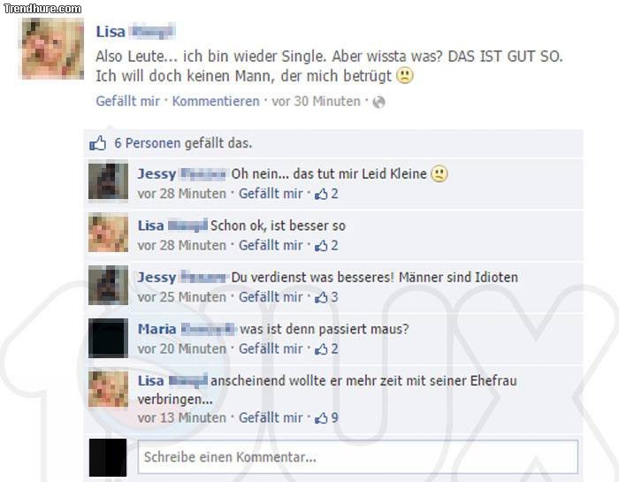Screen dimensions: 619x482
Task: Click the thumb icon showing 9 likes
Action: click(x=321, y=417)
